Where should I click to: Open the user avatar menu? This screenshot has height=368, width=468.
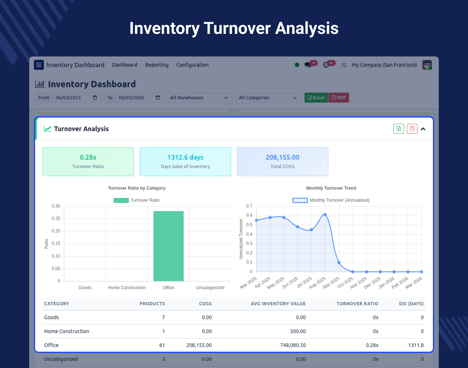point(427,65)
